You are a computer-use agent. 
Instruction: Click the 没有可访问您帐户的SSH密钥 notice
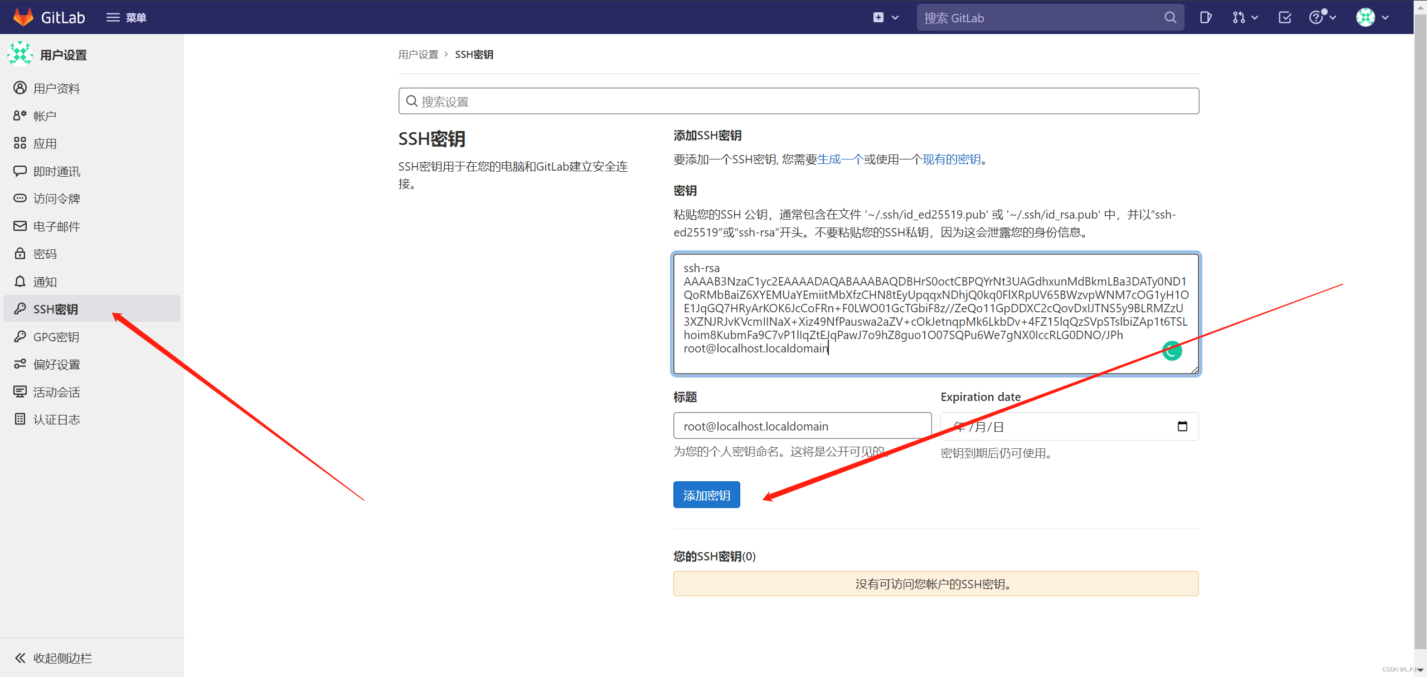point(936,584)
